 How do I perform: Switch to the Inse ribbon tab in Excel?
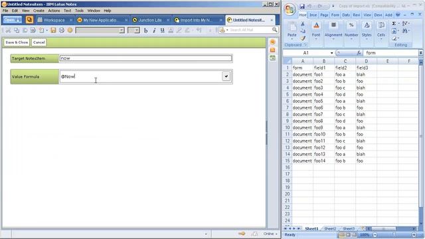(313, 15)
